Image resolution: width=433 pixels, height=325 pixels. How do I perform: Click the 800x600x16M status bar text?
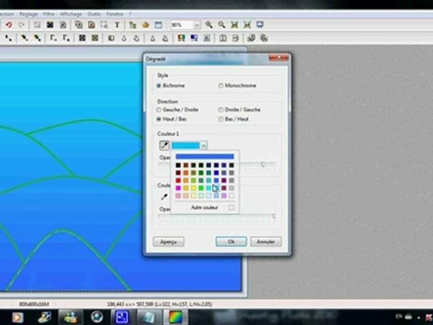(34, 304)
